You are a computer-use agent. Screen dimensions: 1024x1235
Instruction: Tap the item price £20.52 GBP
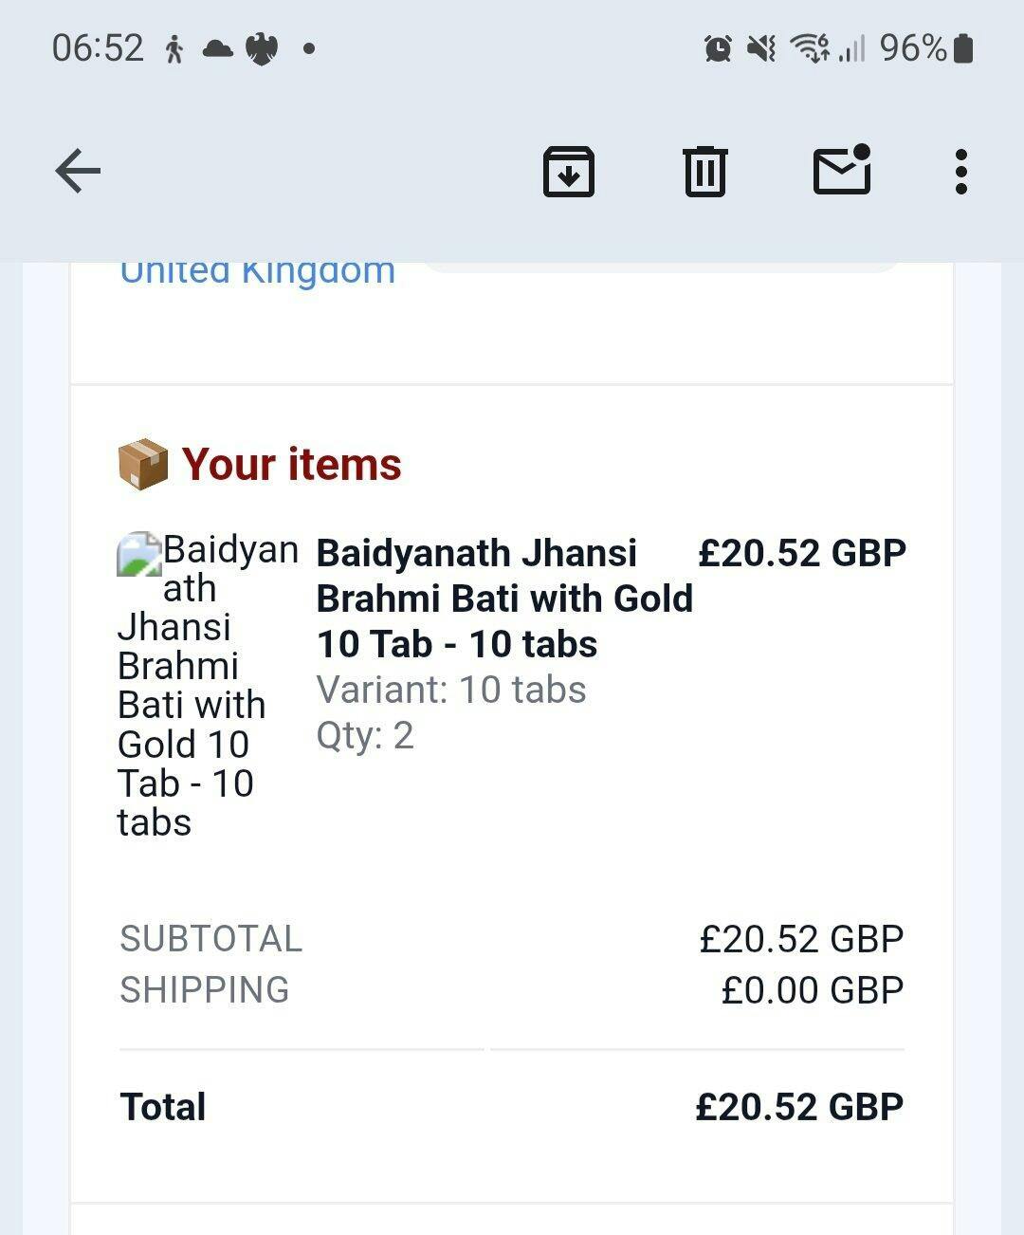pos(802,553)
